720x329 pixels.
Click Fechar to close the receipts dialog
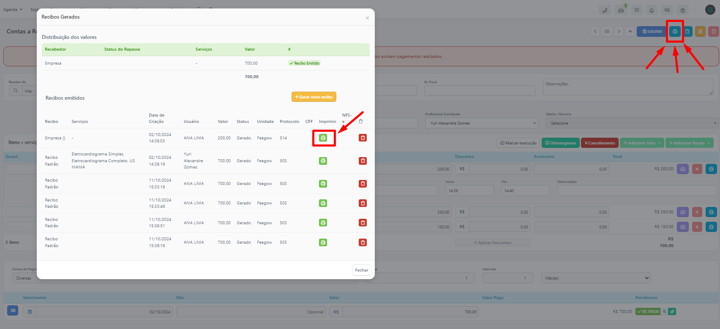pos(361,270)
